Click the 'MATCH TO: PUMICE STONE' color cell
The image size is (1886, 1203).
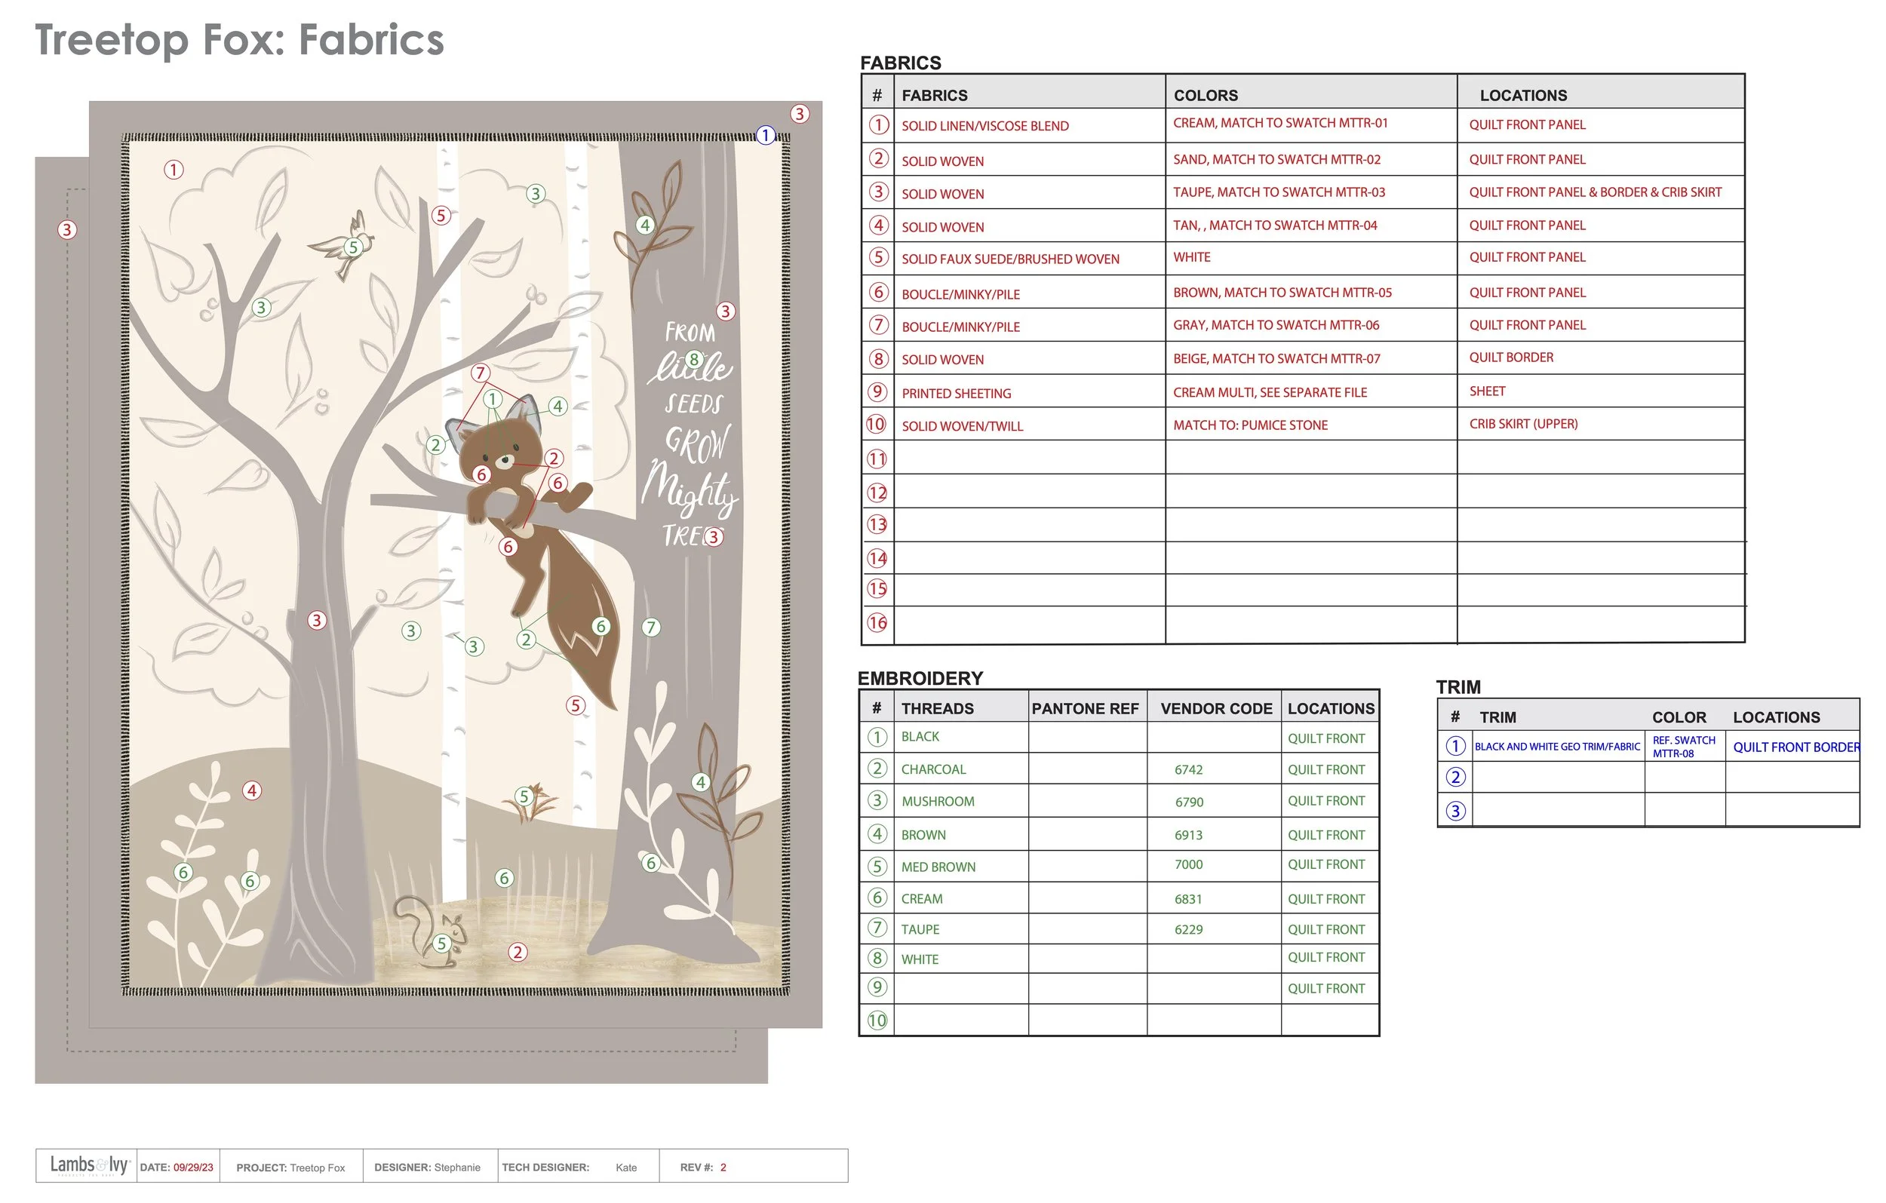point(1250,425)
